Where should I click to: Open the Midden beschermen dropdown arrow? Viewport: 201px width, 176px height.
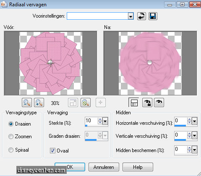coord(195,150)
